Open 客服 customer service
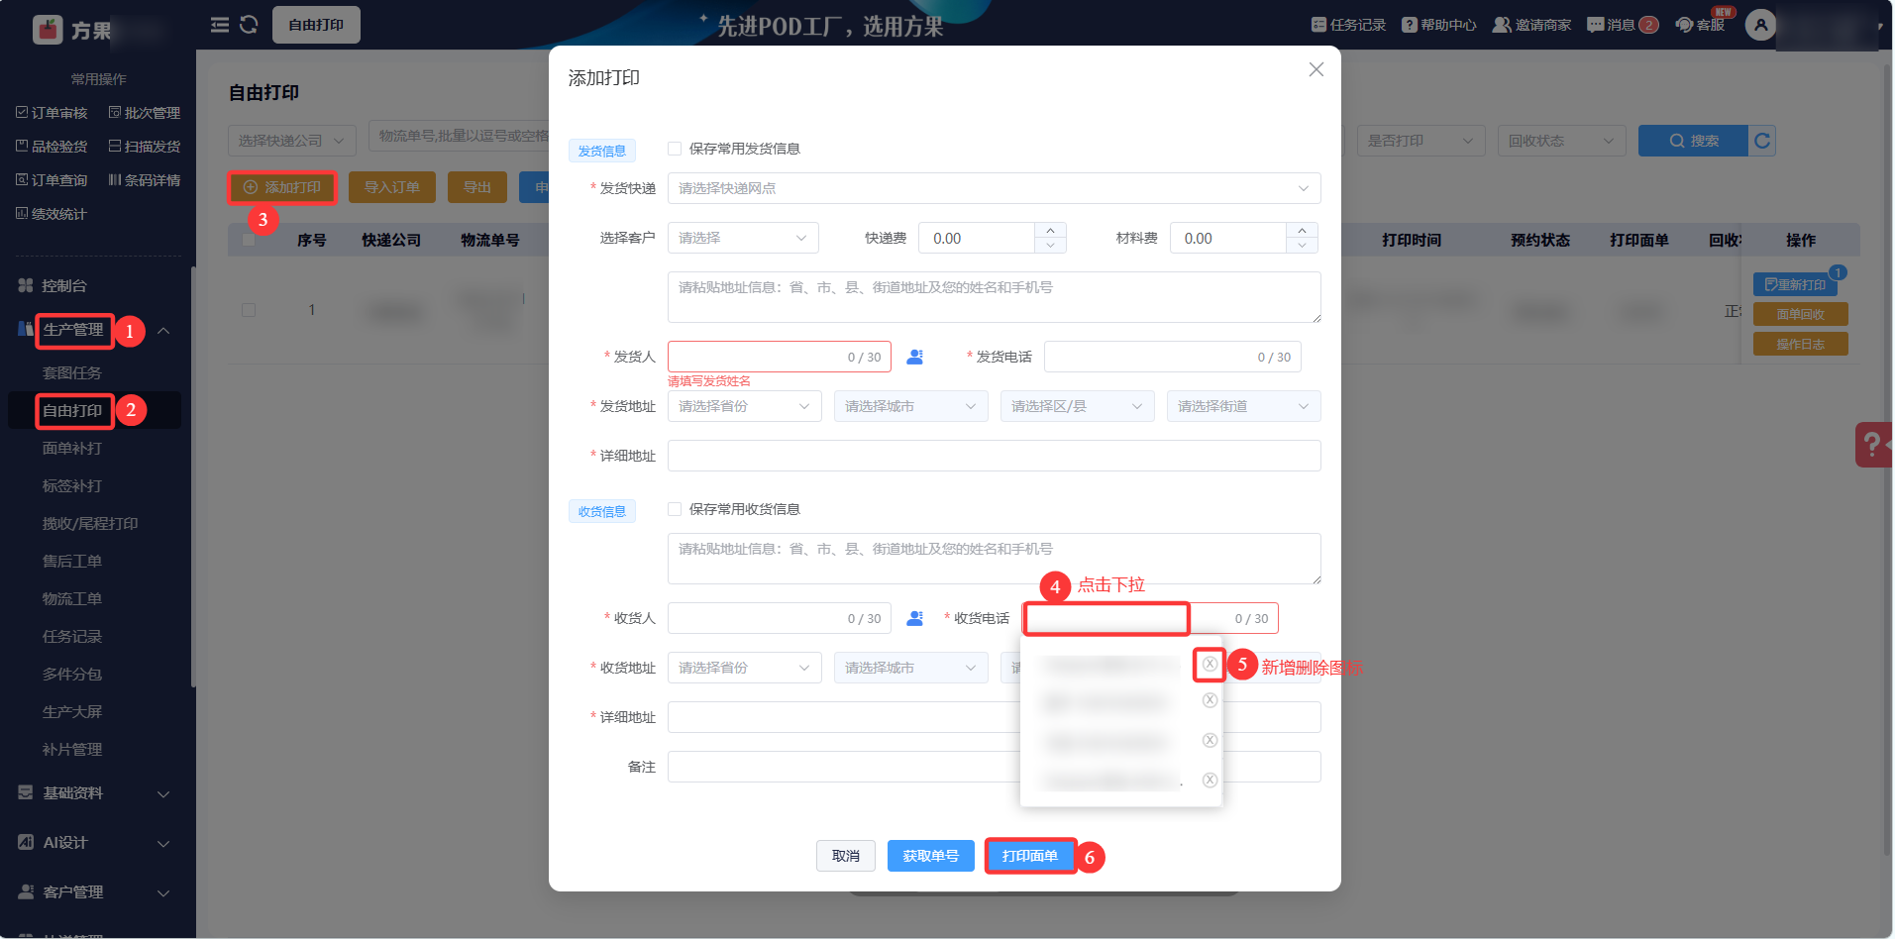 click(1700, 25)
